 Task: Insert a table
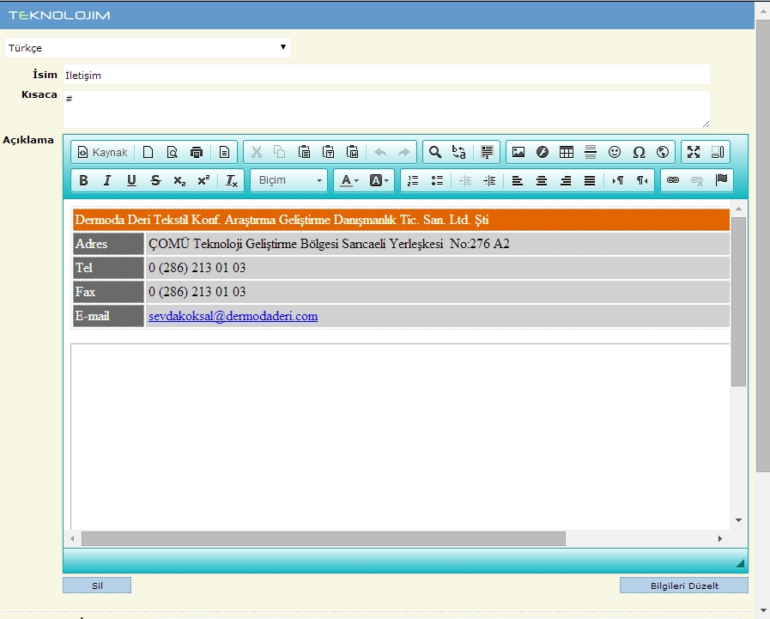coord(567,152)
